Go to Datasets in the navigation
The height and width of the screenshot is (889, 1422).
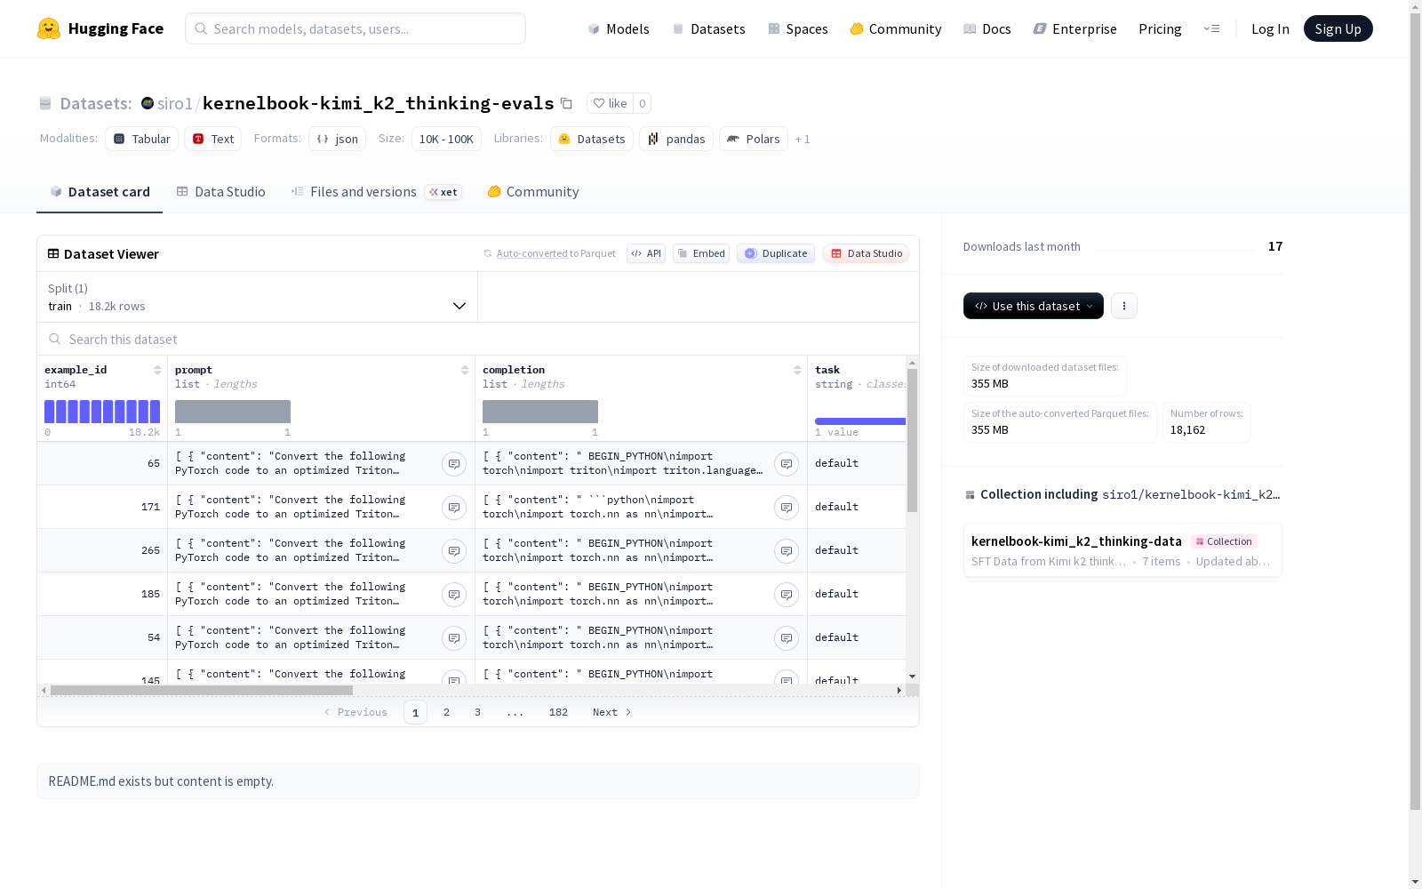(x=708, y=28)
